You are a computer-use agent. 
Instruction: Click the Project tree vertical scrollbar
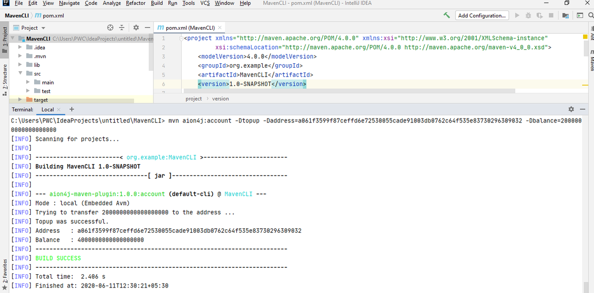point(150,52)
